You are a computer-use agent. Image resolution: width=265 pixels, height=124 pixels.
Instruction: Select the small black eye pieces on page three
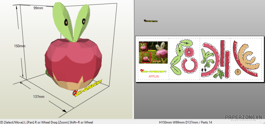point(204,69)
